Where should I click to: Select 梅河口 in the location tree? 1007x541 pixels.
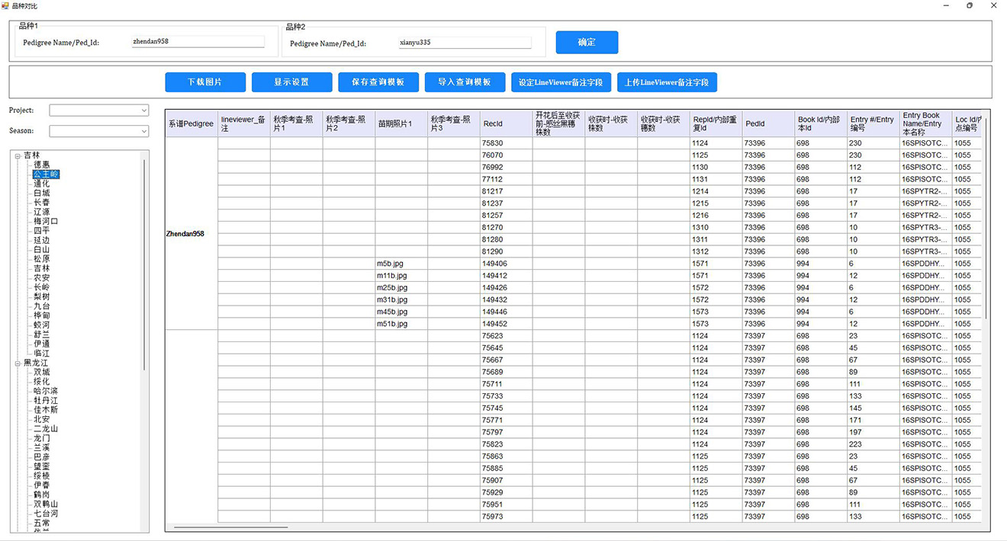click(46, 222)
